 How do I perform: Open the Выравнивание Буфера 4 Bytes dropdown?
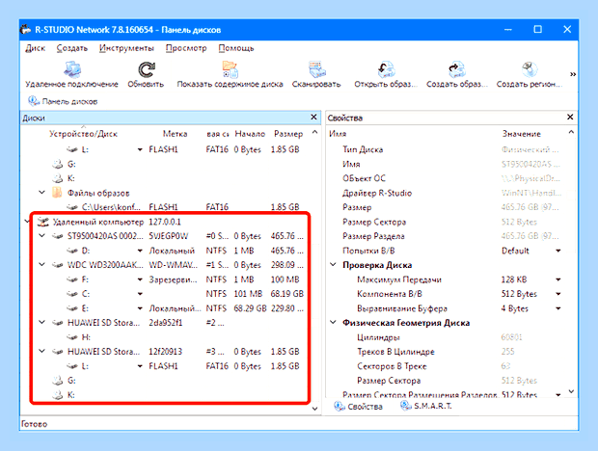558,308
